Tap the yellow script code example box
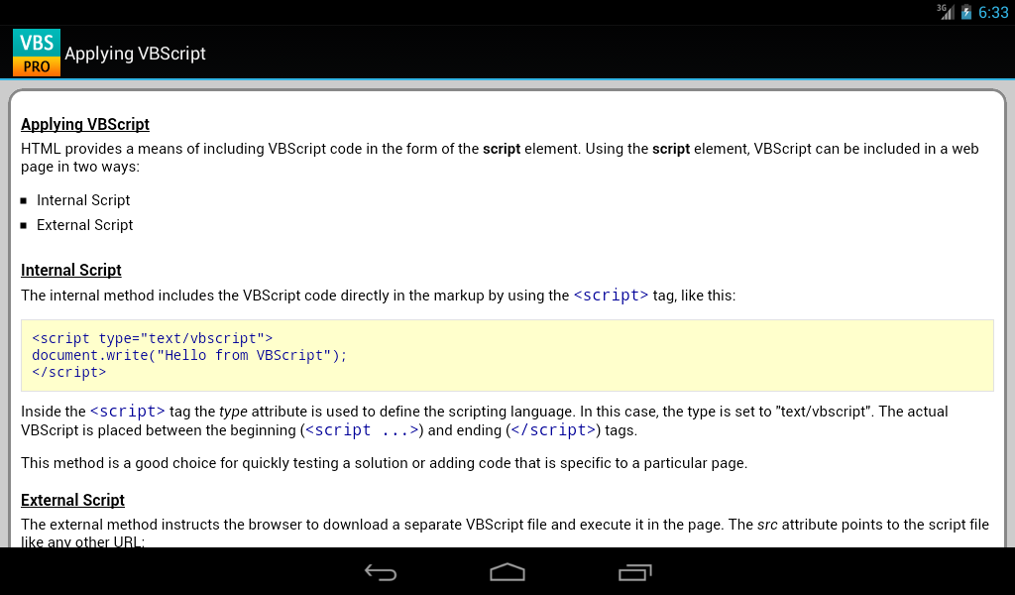Viewport: 1015px width, 595px height. click(507, 355)
